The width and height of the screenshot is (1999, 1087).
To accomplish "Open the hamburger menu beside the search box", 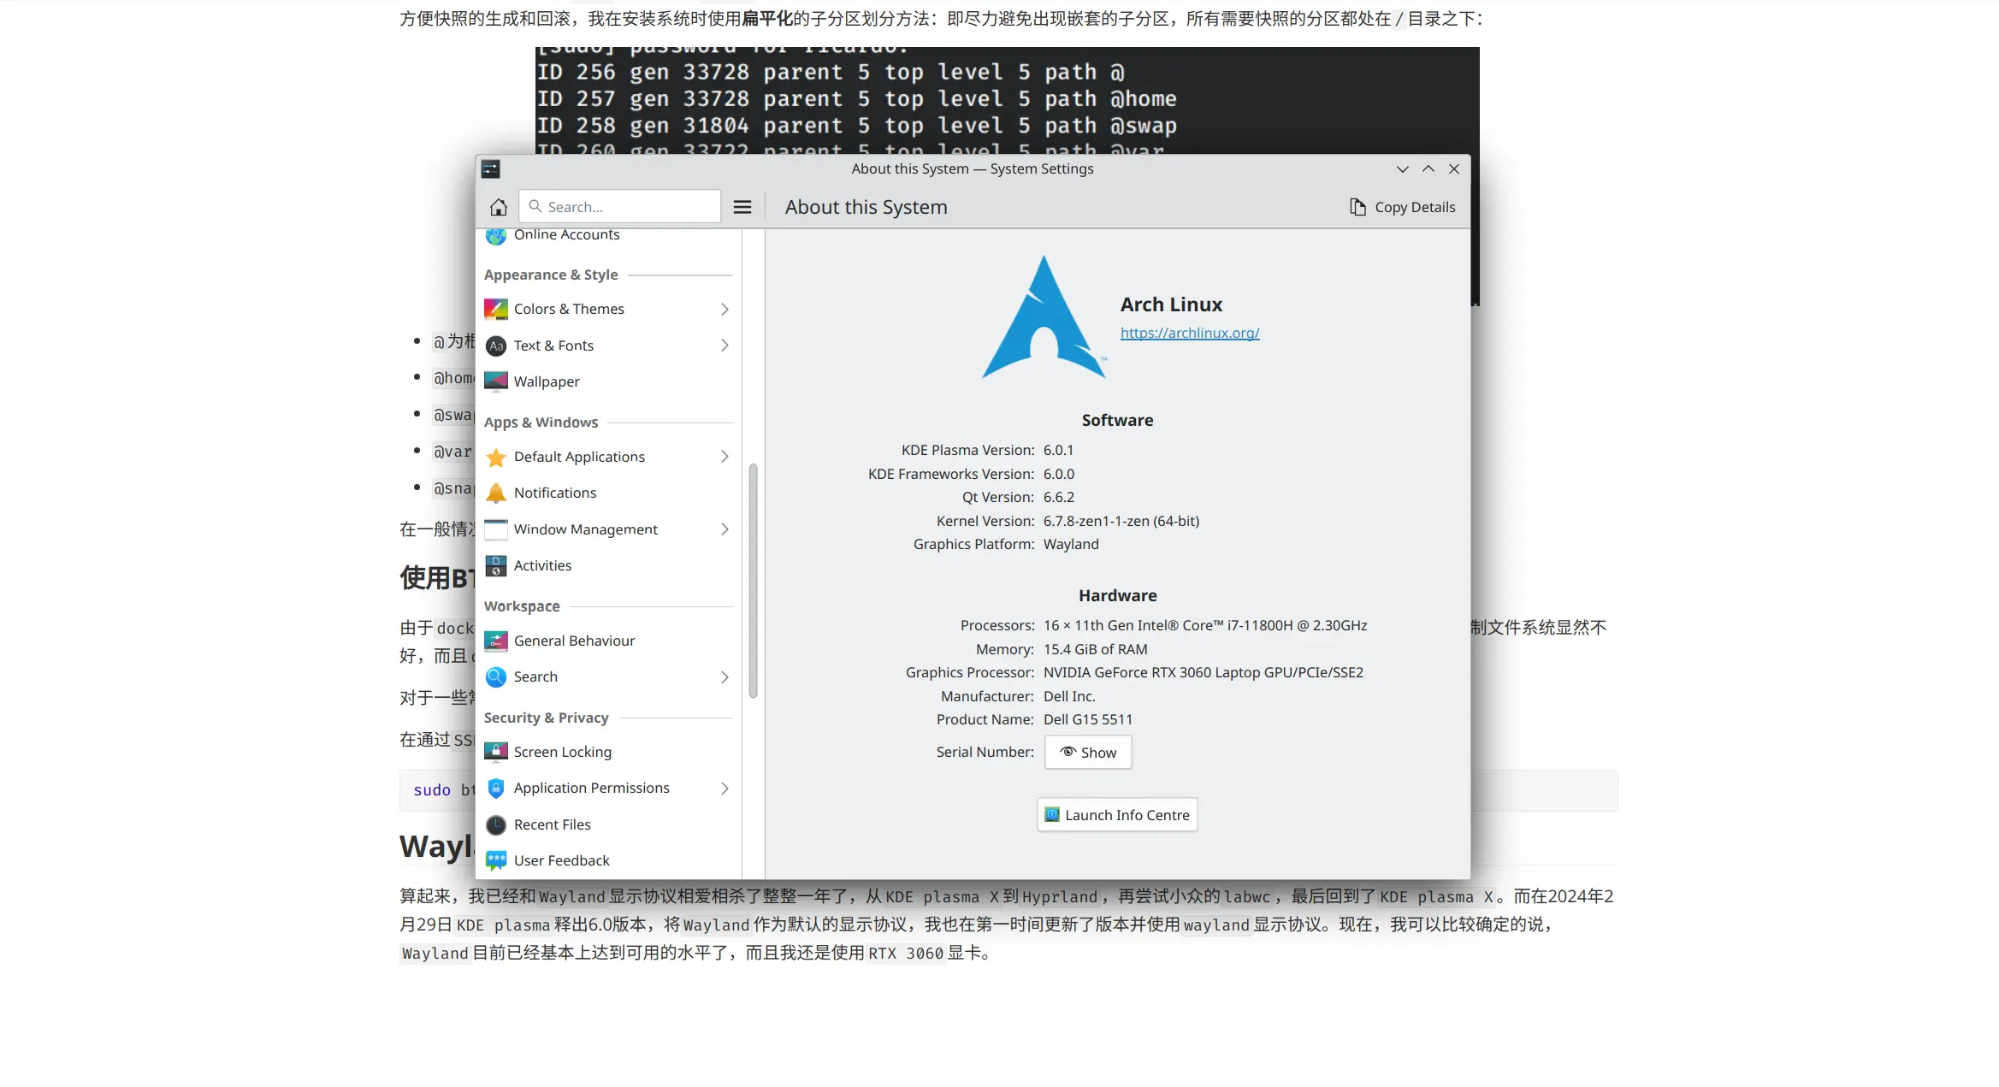I will click(742, 207).
